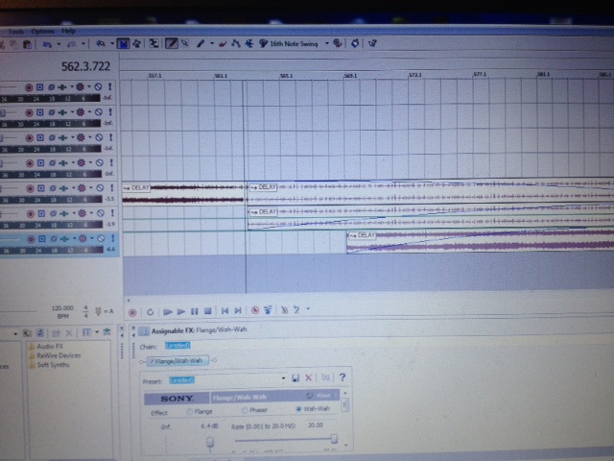This screenshot has height=461, width=614.
Task: Select the Draw (pencil) tool in the toolbar
Action: point(172,43)
